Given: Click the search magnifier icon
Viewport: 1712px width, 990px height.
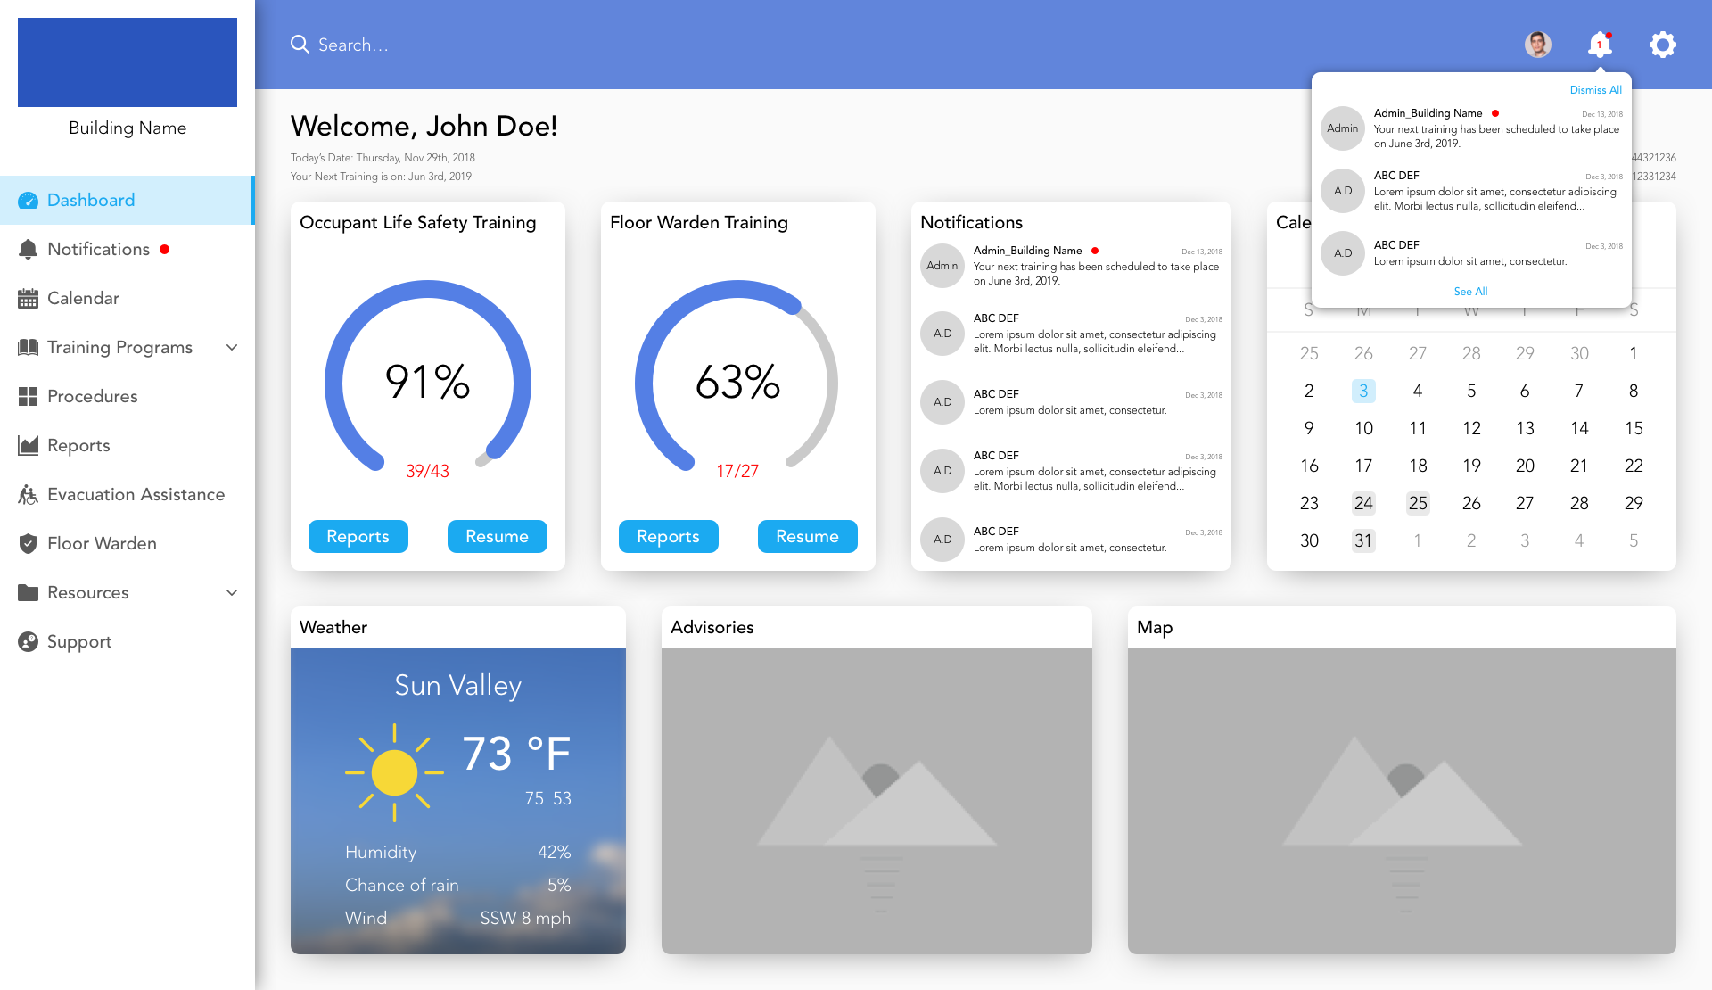Looking at the screenshot, I should tap(300, 45).
